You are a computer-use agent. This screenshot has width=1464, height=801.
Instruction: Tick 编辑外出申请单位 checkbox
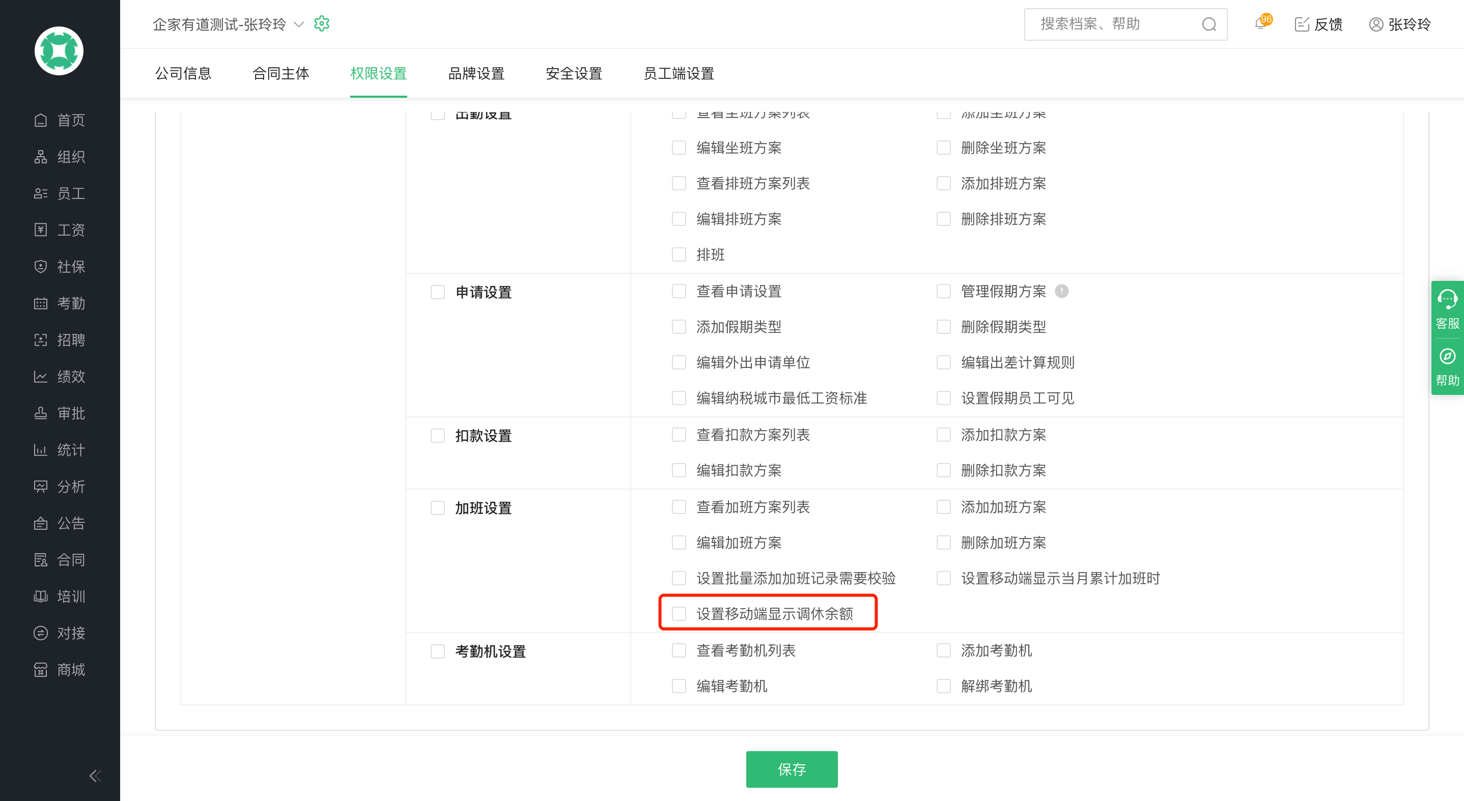pyautogui.click(x=679, y=362)
